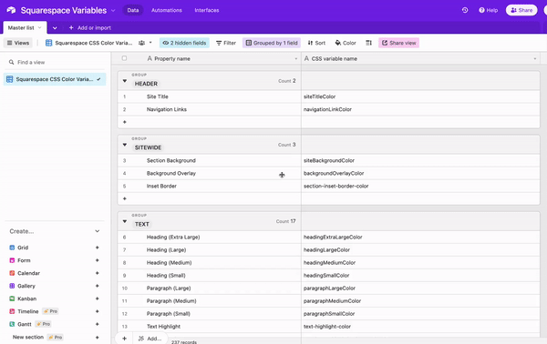Image resolution: width=547 pixels, height=344 pixels.
Task: Switch to the Data tab
Action: point(133,10)
